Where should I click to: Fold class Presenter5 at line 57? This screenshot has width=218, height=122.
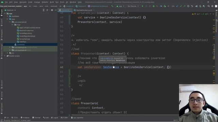70,54
